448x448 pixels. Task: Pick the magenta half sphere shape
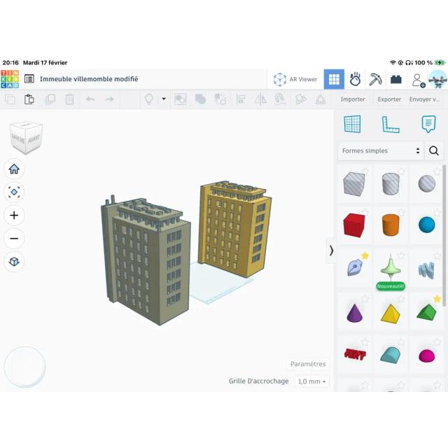tap(426, 356)
